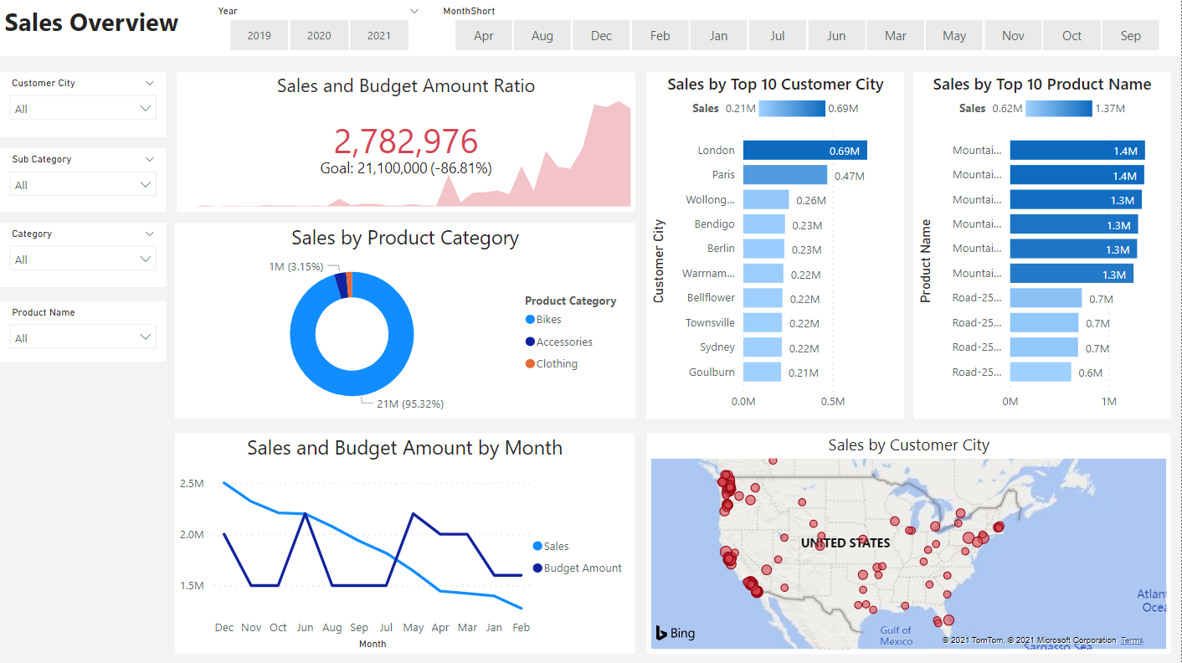The height and width of the screenshot is (663, 1182).
Task: Enable the Sep month filter
Action: coord(1130,35)
